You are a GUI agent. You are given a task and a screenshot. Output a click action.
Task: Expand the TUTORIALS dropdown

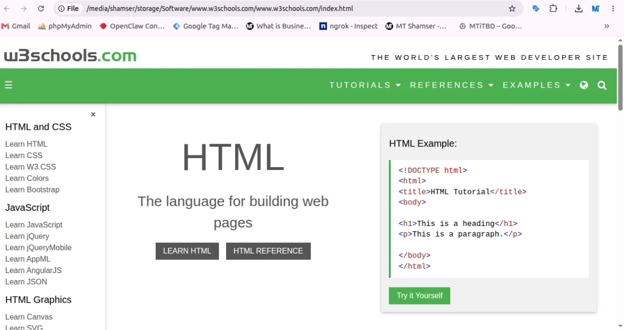click(365, 85)
